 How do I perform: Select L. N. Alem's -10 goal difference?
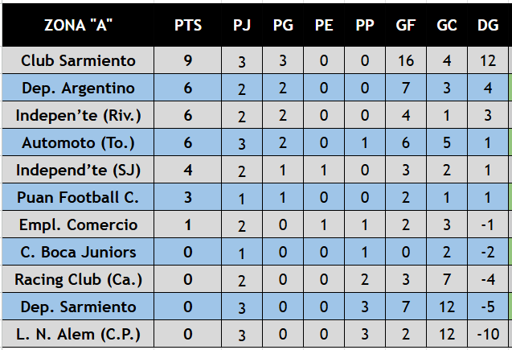click(x=488, y=334)
